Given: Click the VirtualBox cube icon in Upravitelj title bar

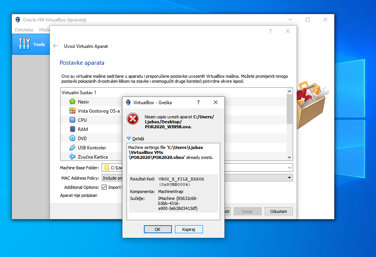Looking at the screenshot, I should [18, 20].
